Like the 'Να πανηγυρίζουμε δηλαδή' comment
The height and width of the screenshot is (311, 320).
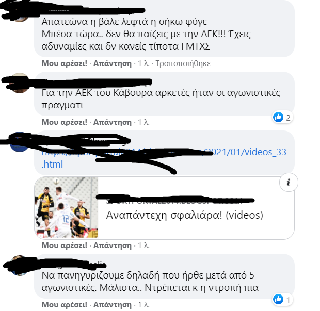click(65, 305)
